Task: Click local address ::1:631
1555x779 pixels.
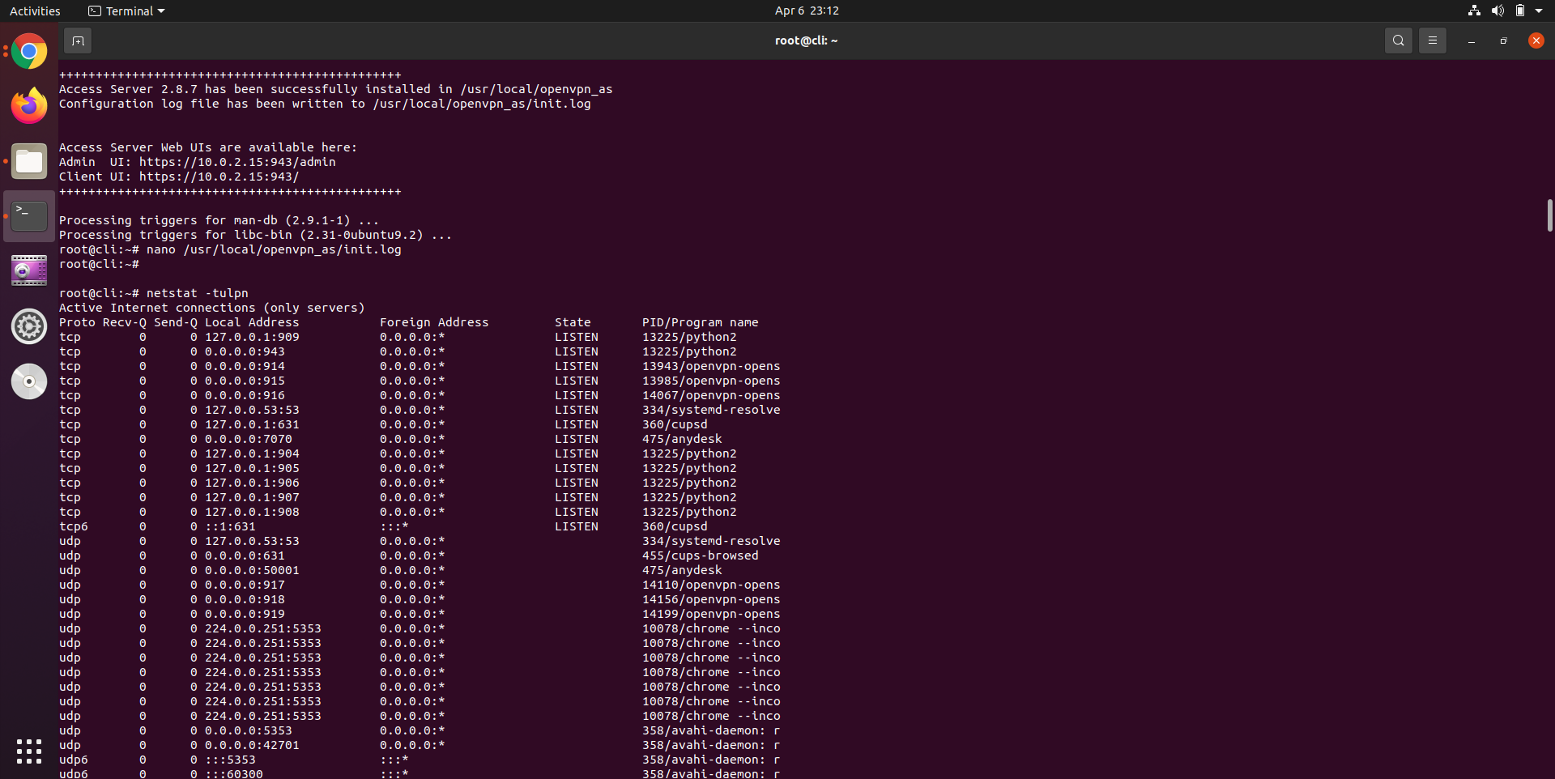Action: pos(230,526)
